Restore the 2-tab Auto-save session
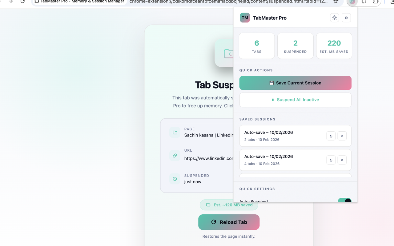 pos(331,136)
